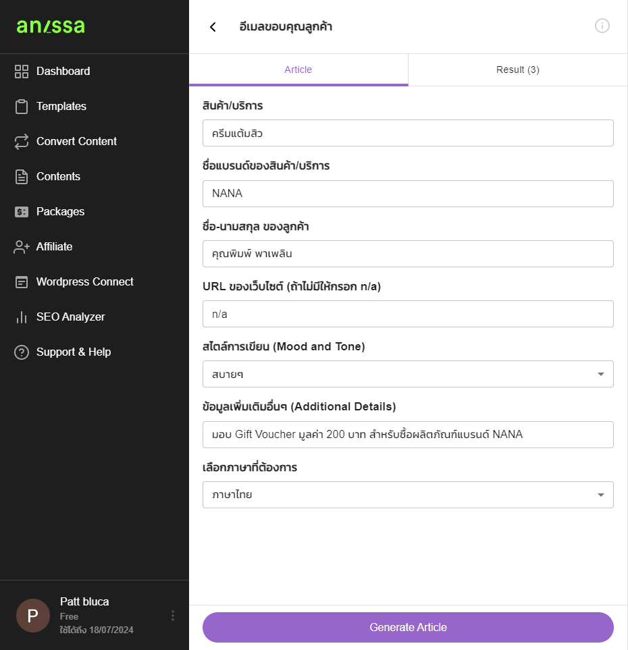Viewport: 628px width, 650px height.
Task: Expand the ภาษาไทย language dropdown
Action: (408, 495)
